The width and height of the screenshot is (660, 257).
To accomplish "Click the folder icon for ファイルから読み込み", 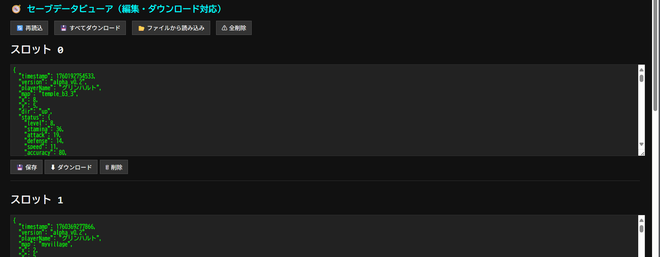I will [141, 28].
